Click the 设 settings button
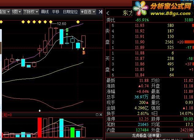The image size is (194, 140). point(192,135)
